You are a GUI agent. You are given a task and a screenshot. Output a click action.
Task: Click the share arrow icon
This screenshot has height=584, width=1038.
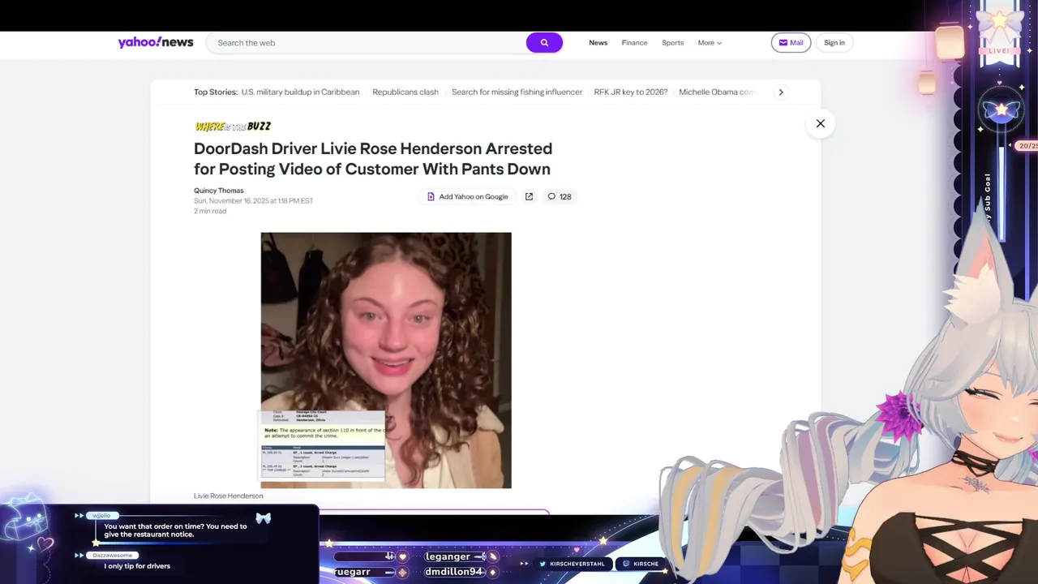[529, 196]
